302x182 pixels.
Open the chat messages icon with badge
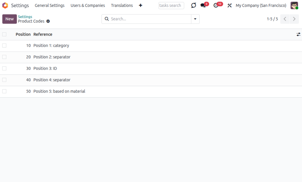(x=203, y=6)
